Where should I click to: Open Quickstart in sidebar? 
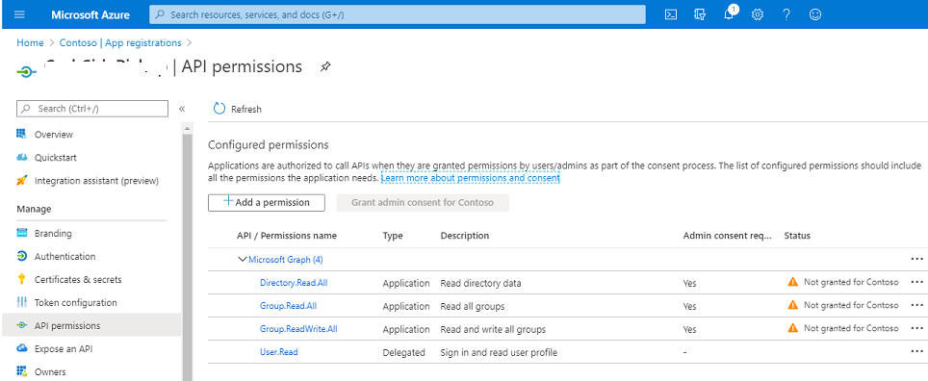tap(56, 158)
